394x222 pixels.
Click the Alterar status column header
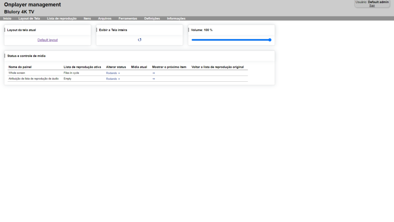[116, 67]
